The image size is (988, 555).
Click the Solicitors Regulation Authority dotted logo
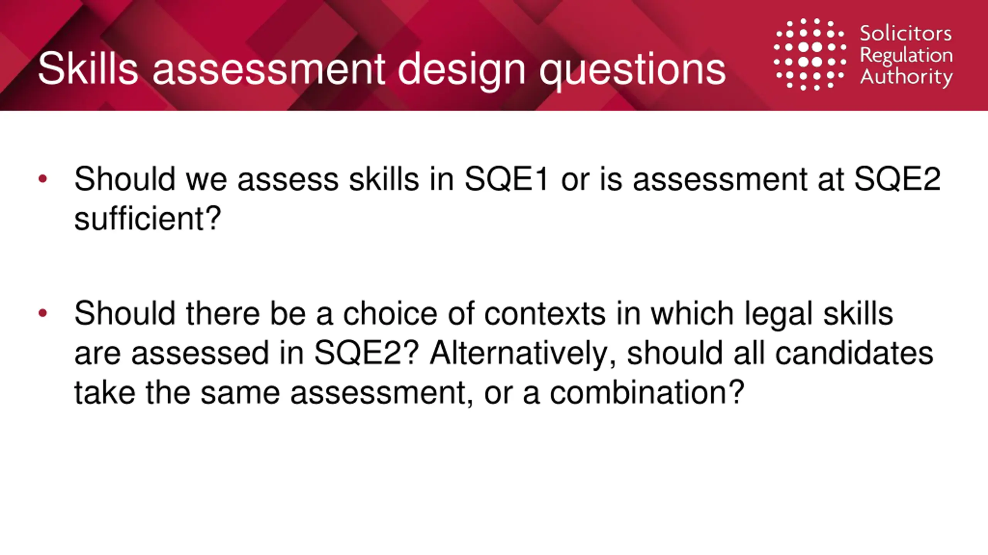tap(810, 54)
